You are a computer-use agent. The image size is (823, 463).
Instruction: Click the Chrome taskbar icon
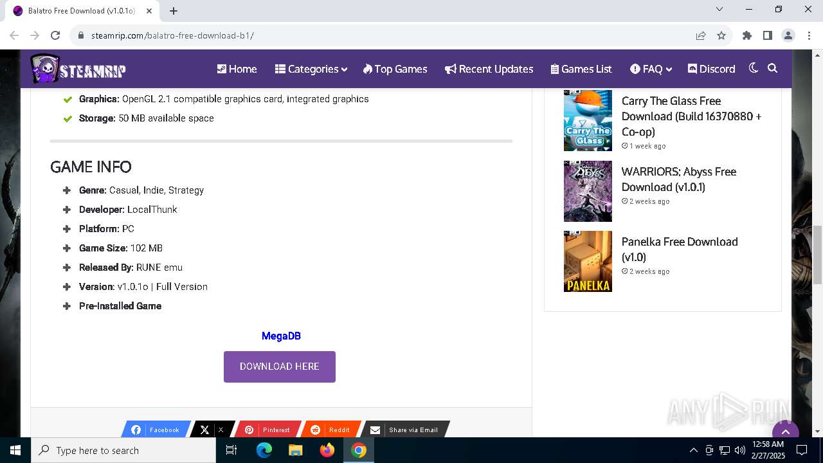(359, 450)
